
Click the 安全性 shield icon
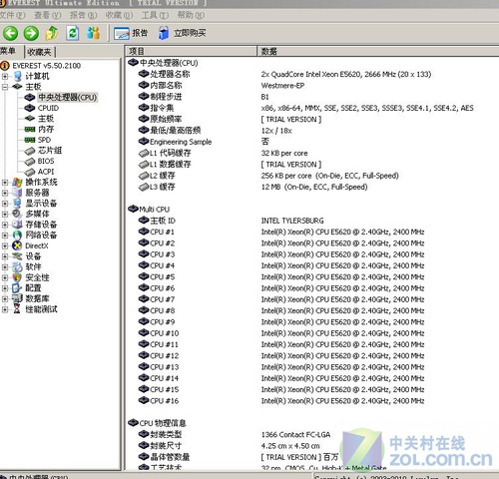[17, 277]
